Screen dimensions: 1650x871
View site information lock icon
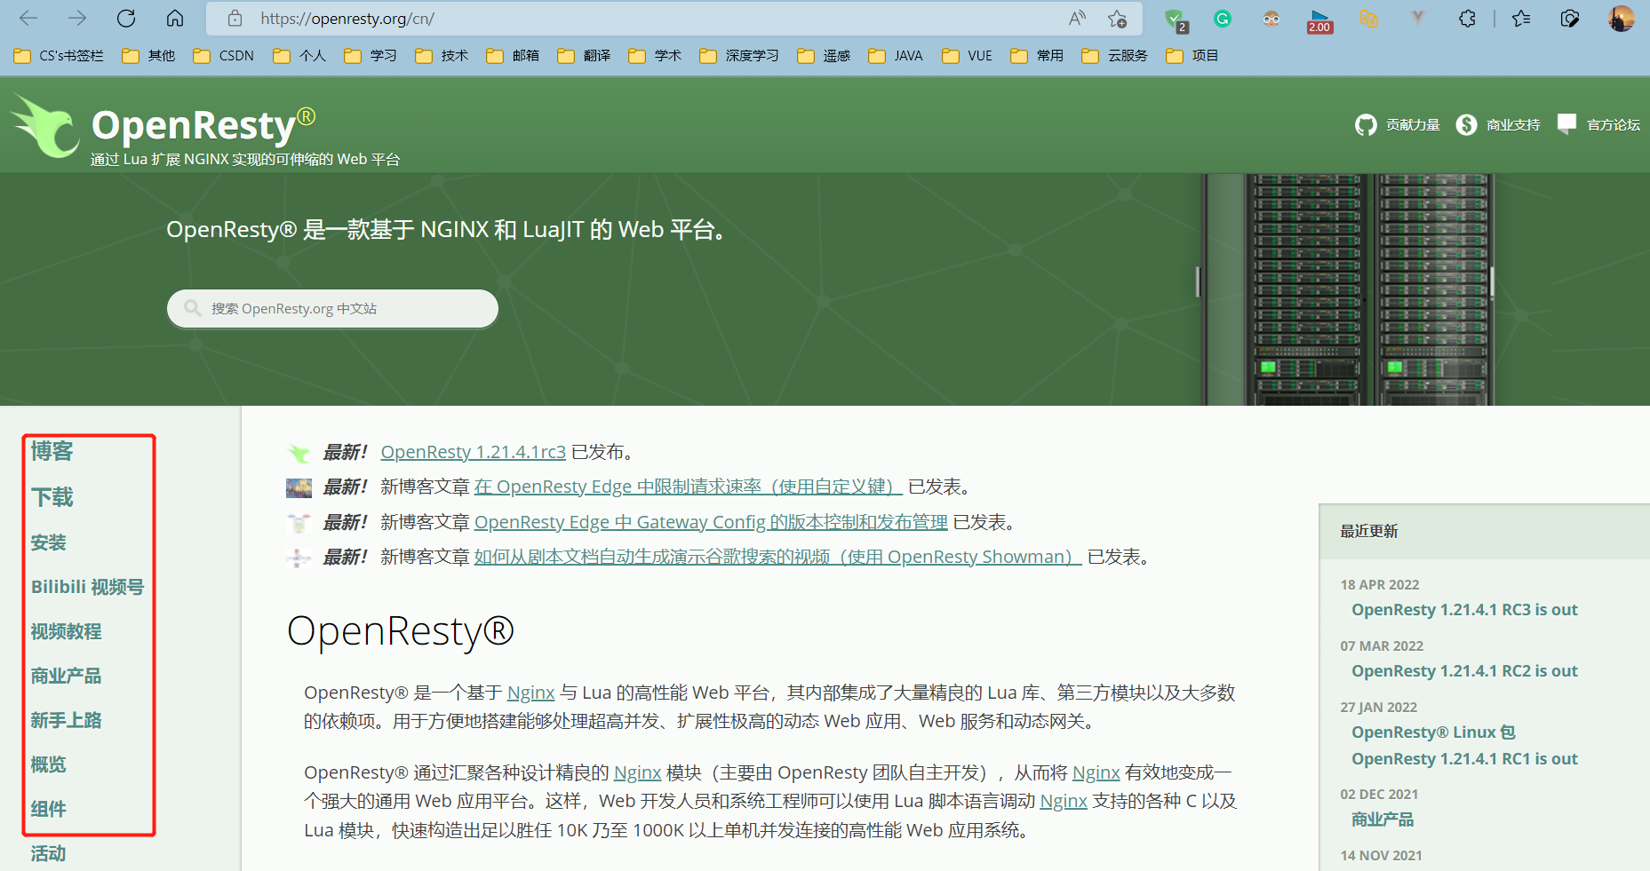(x=235, y=19)
